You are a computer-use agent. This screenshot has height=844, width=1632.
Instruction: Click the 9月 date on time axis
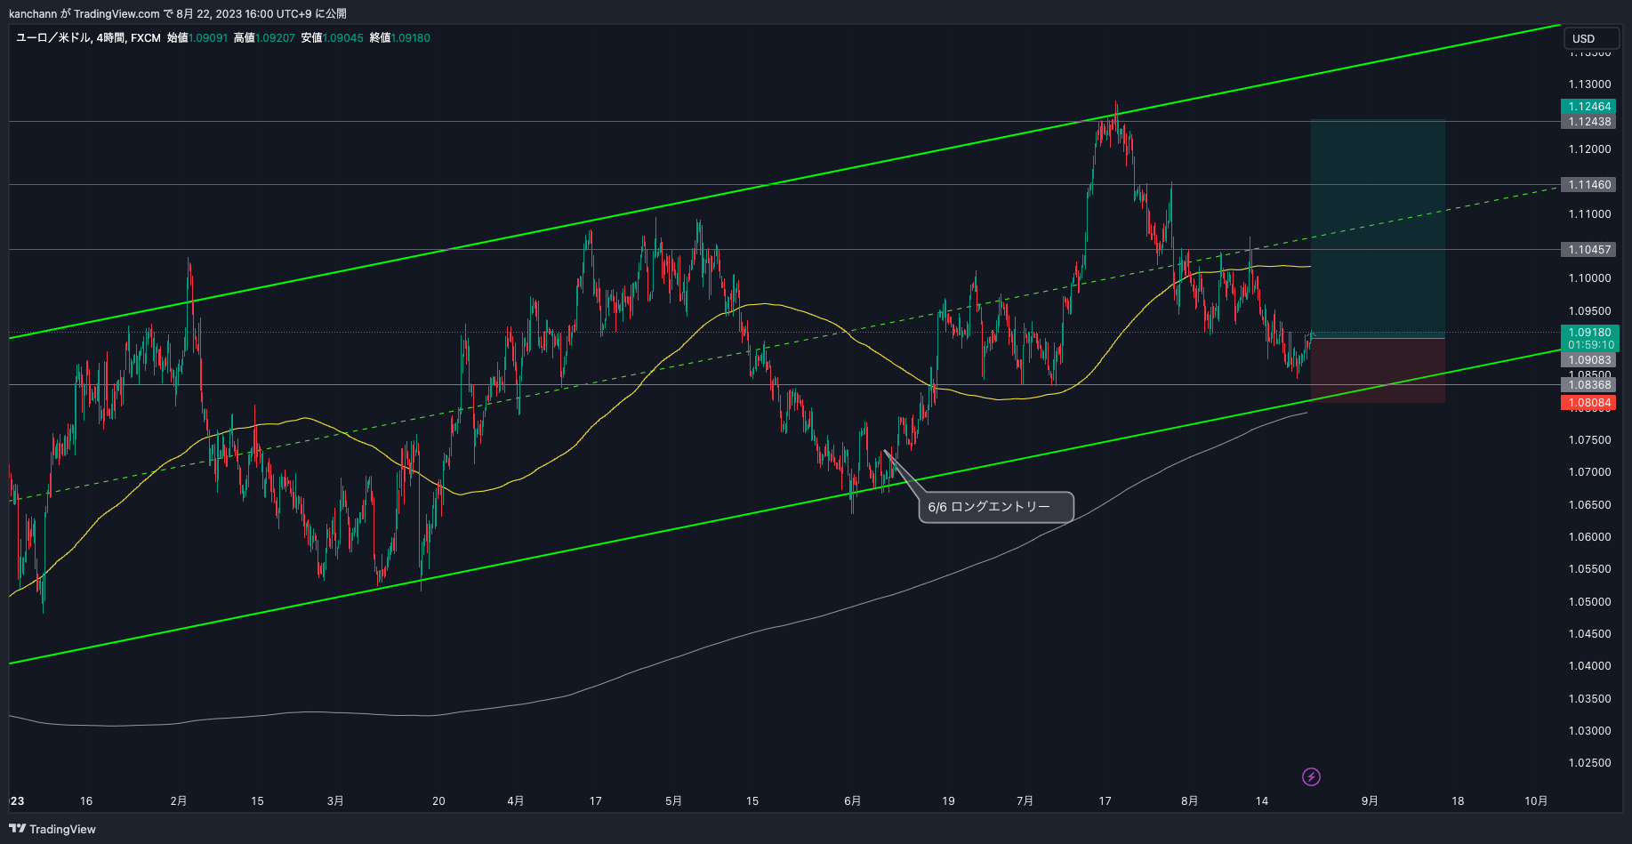(1370, 801)
